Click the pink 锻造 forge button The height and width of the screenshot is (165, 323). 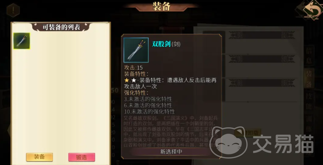click(82, 157)
